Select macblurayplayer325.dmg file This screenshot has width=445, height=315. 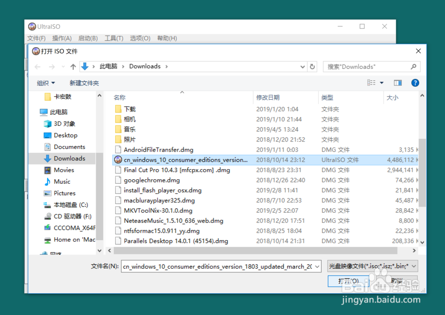coord(159,201)
